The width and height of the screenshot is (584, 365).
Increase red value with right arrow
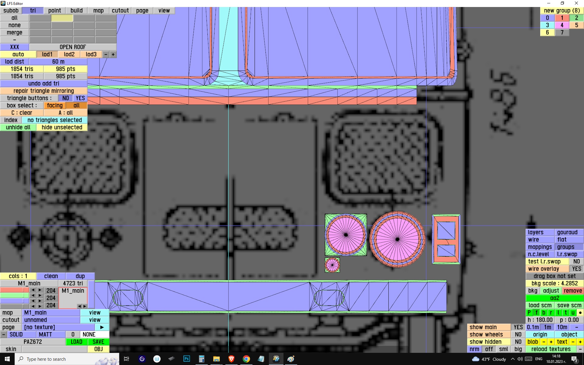click(x=40, y=290)
